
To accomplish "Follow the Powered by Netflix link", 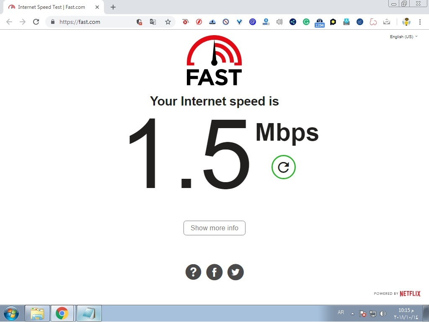I will [x=397, y=294].
